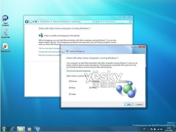Toggle the Printers sharing checkbox
This screenshot has height=132, width=176.
[x=90, y=88]
